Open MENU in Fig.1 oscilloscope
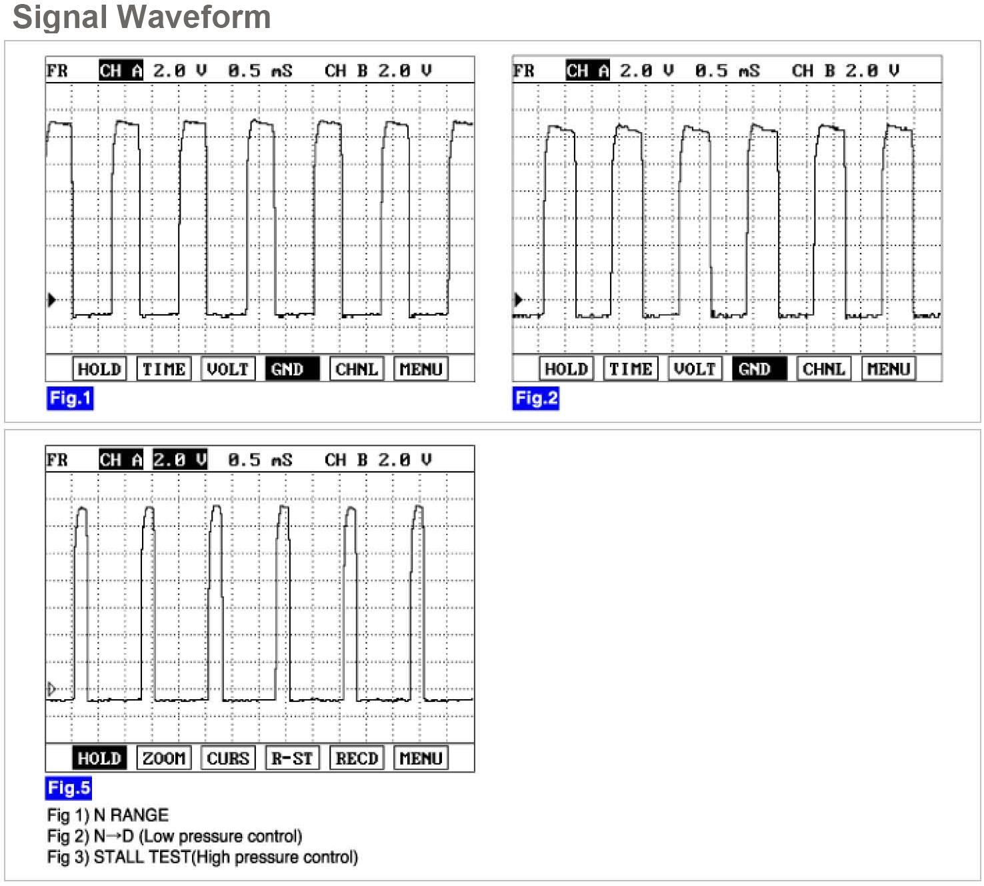984x886 pixels. tap(421, 369)
